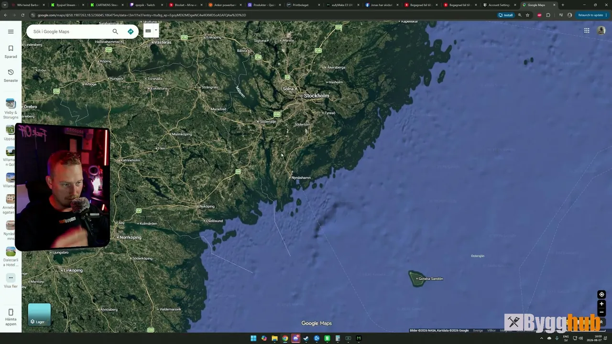Go back in browser history
612x344 pixels.
[x=5, y=15]
